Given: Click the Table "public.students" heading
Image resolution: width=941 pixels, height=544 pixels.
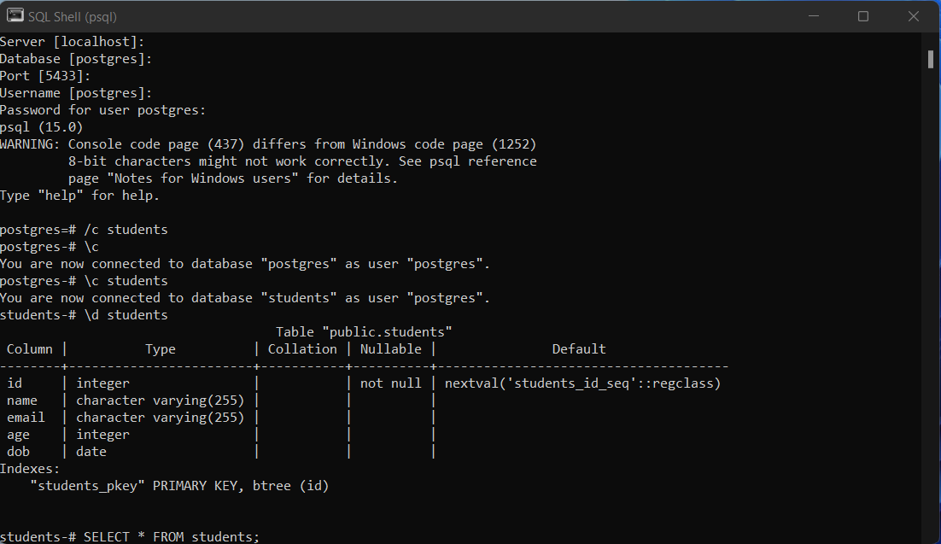Looking at the screenshot, I should pyautogui.click(x=364, y=331).
